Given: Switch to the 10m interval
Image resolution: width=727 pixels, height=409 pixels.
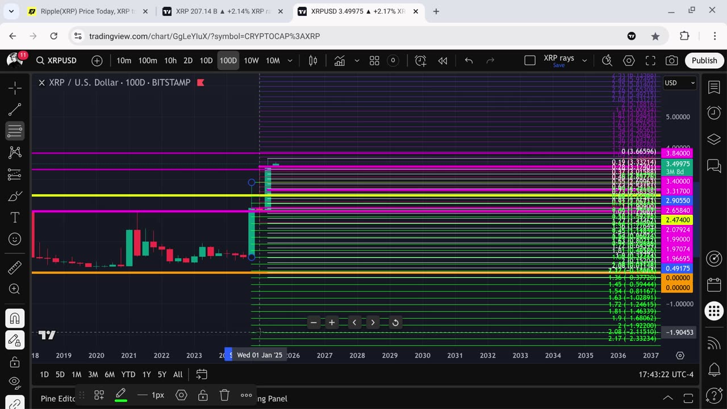Looking at the screenshot, I should (124, 60).
